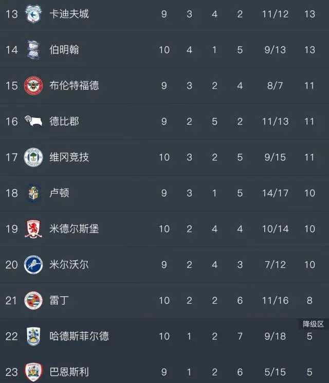329x383 pixels.
Task: Click the Birmingham (伯明翰) club crest
Action: 33,50
